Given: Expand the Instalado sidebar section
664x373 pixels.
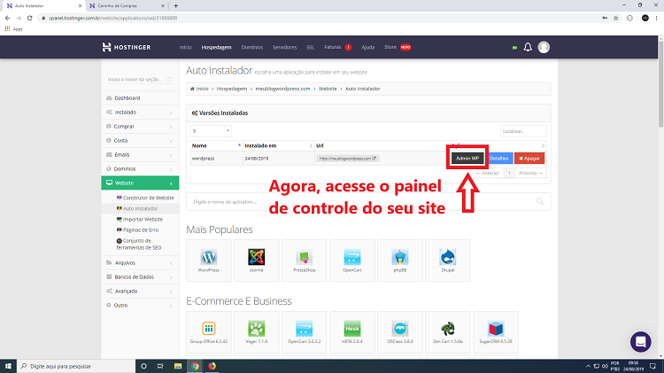Looking at the screenshot, I should (140, 113).
